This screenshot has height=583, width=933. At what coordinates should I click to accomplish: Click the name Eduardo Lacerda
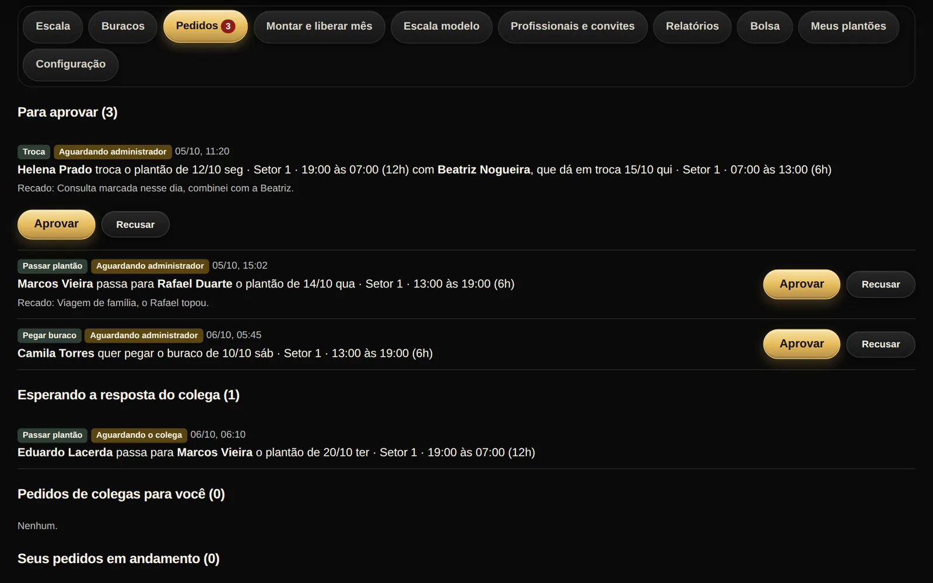coord(65,452)
